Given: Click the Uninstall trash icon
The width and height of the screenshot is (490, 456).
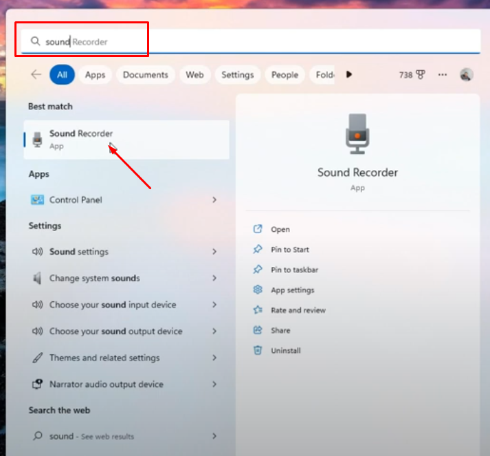Looking at the screenshot, I should (x=258, y=350).
